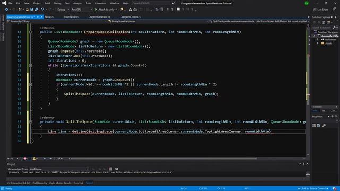Image resolution: width=340 pixels, height=191 pixels.
Task: Open the Any CPU platform dropdown
Action: (x=81, y=10)
